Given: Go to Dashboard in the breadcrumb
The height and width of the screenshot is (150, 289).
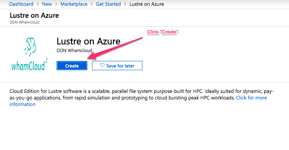Looking at the screenshot, I should pos(22,4).
